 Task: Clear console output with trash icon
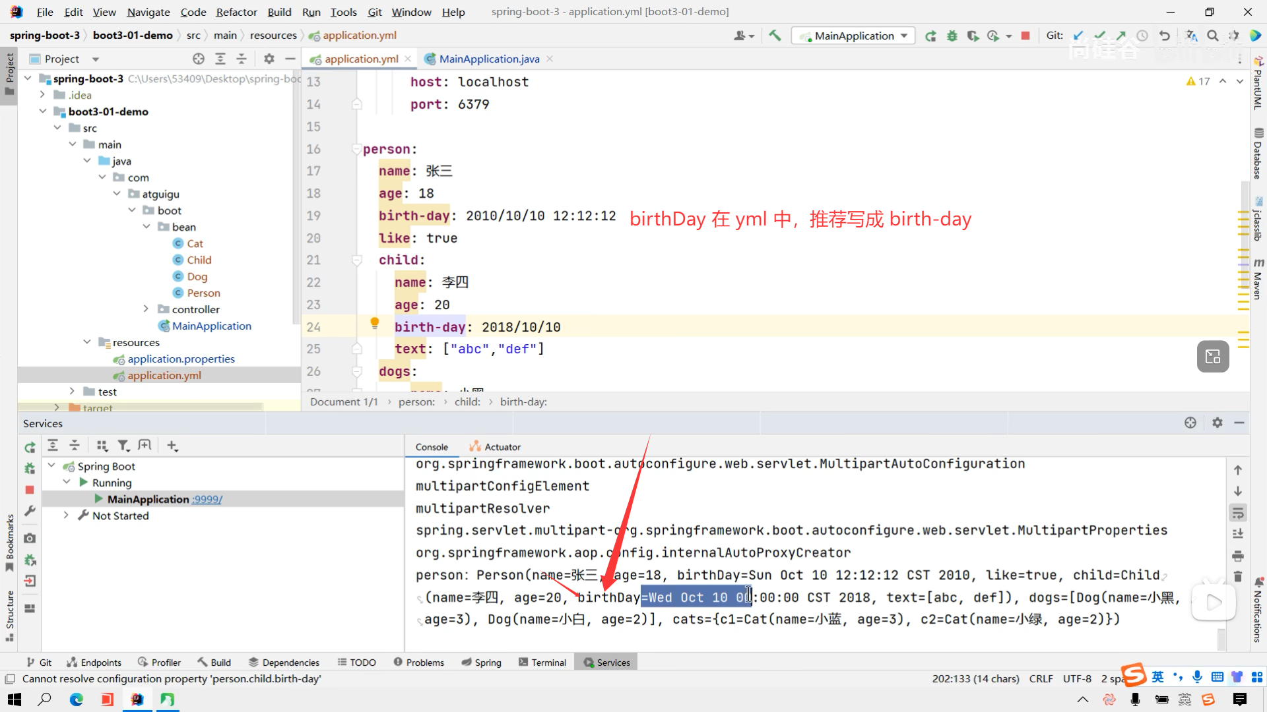coord(1238,577)
